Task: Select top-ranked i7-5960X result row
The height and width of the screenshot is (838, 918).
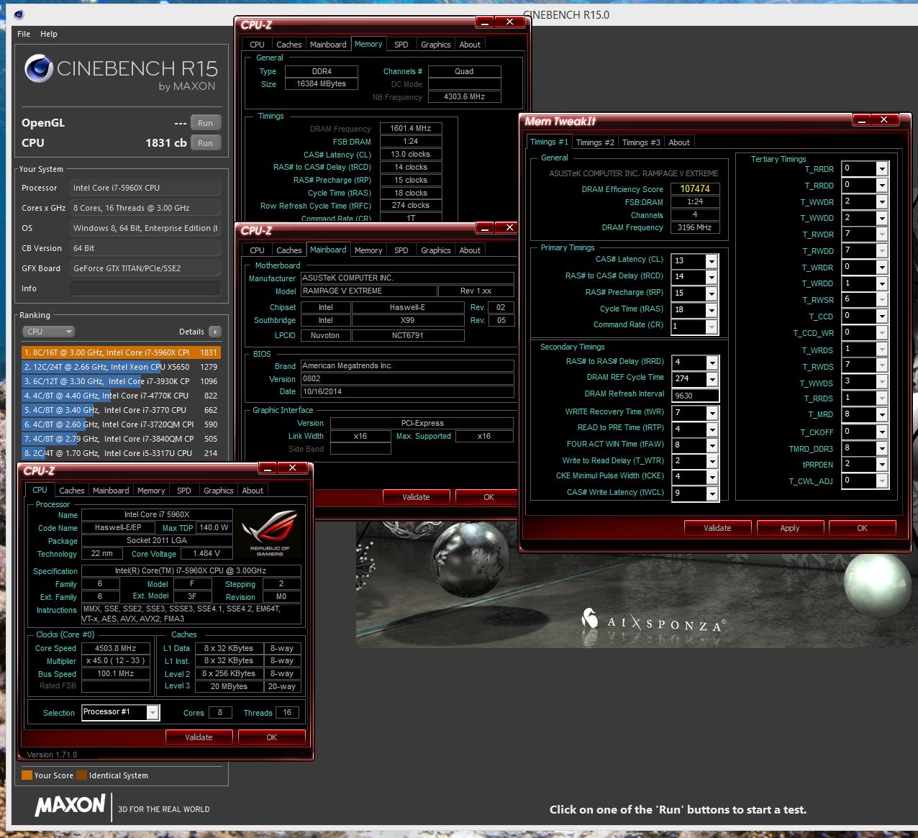Action: point(121,352)
